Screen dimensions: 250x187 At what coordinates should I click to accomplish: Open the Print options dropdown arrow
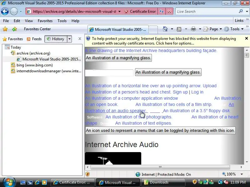(200, 29)
